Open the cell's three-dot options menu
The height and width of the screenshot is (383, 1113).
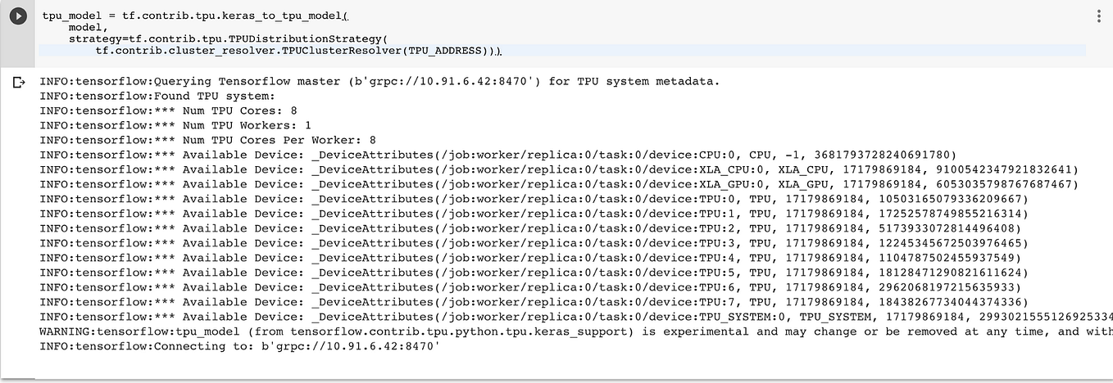coord(1098,16)
